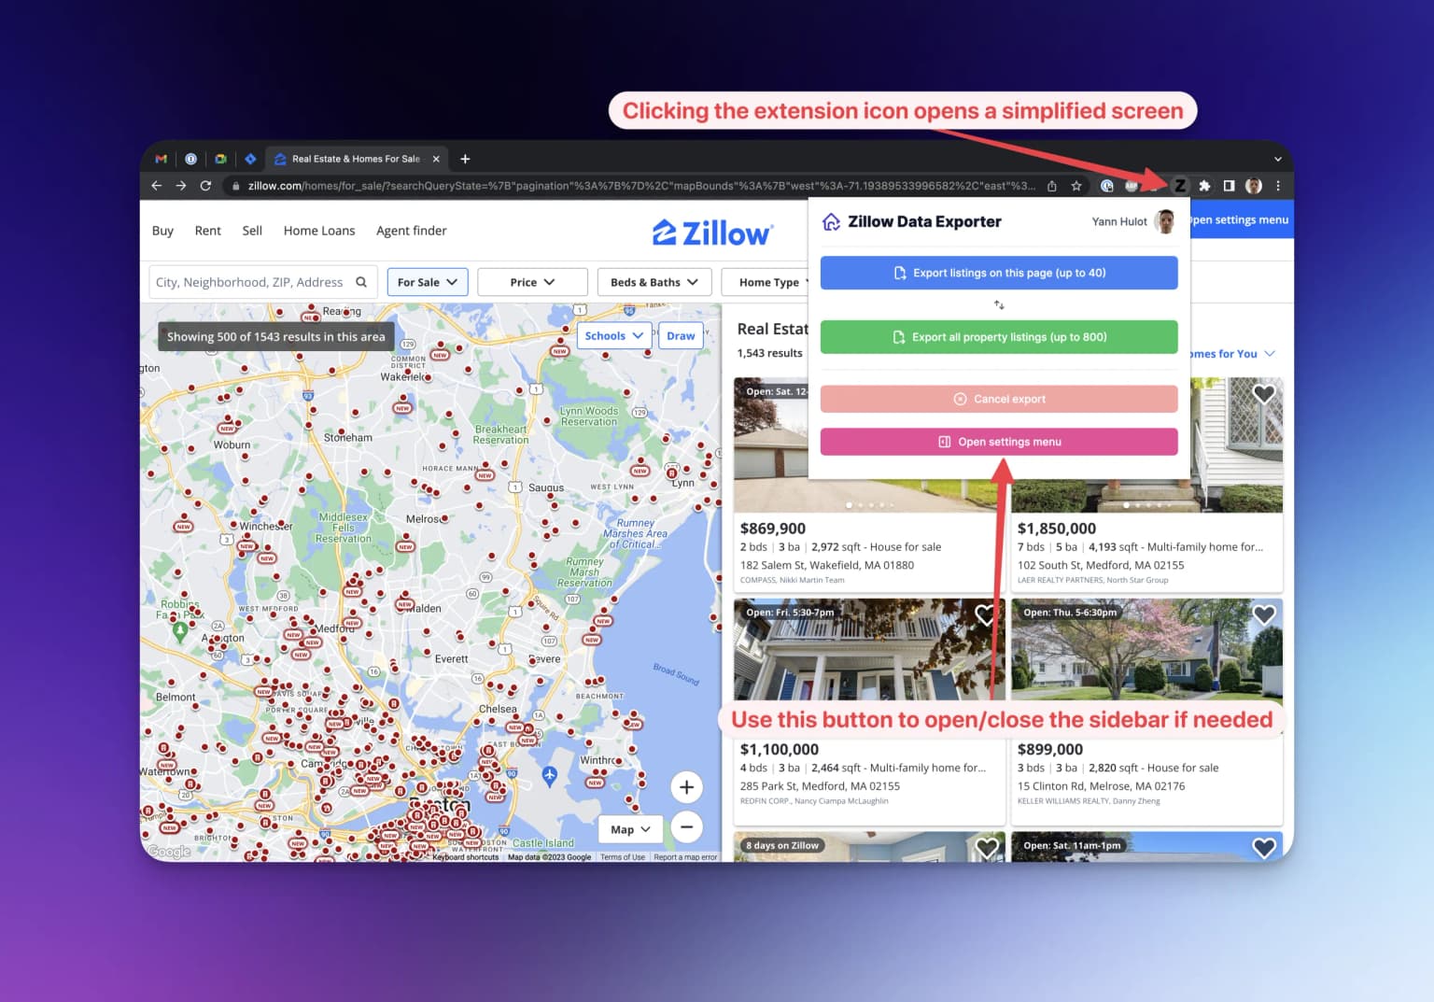
Task: Click the Draw button on the map
Action: (681, 336)
